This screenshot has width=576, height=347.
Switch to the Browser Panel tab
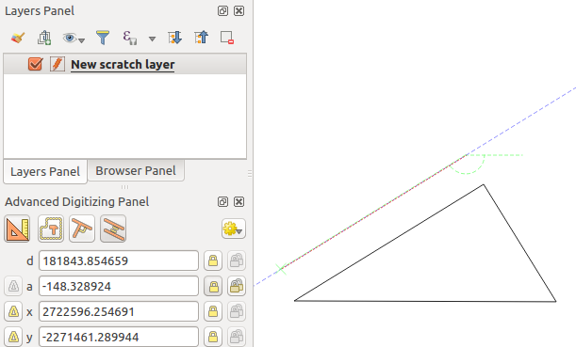[136, 171]
